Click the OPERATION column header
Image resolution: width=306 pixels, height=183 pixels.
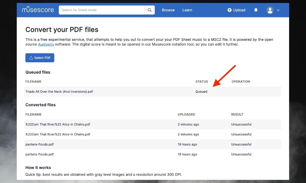click(x=241, y=81)
